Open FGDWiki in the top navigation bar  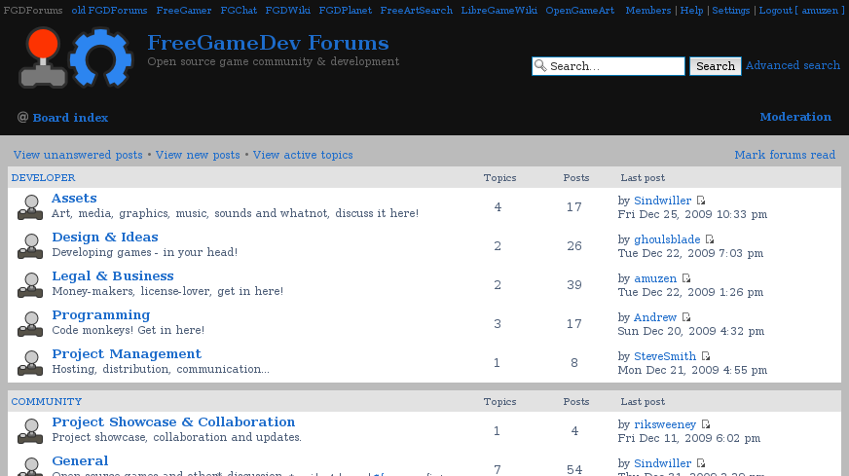(288, 10)
